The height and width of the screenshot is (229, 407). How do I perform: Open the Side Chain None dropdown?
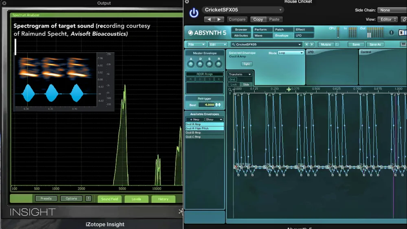392,10
